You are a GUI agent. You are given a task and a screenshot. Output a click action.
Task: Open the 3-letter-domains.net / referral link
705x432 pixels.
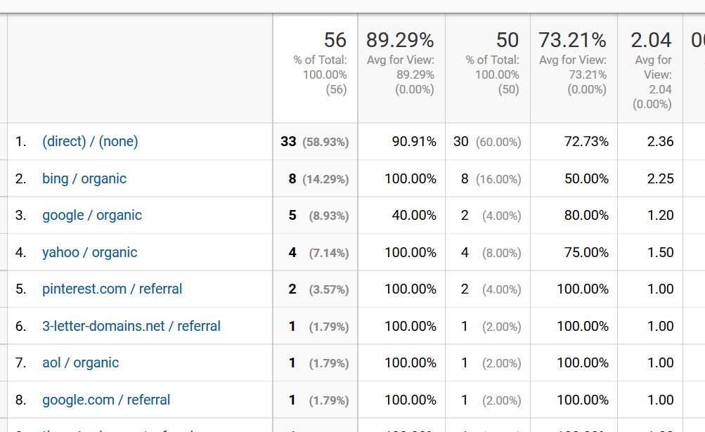click(x=131, y=326)
